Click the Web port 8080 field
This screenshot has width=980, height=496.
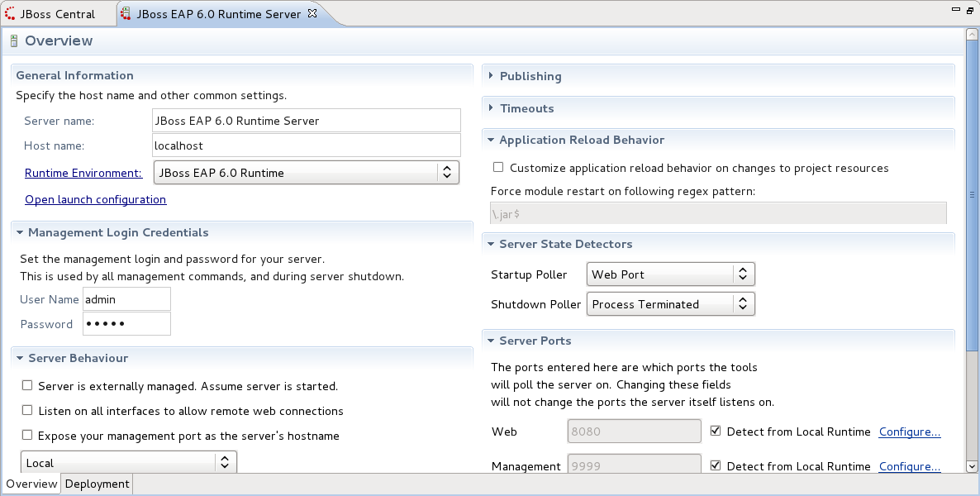pyautogui.click(x=635, y=431)
